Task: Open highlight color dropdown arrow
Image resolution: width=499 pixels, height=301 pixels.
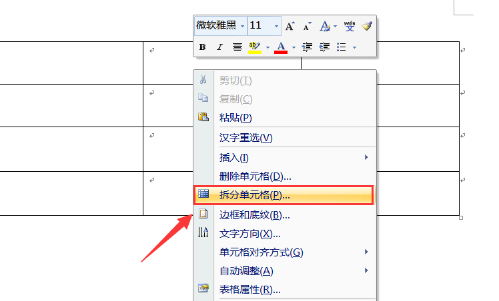Action: click(x=268, y=48)
